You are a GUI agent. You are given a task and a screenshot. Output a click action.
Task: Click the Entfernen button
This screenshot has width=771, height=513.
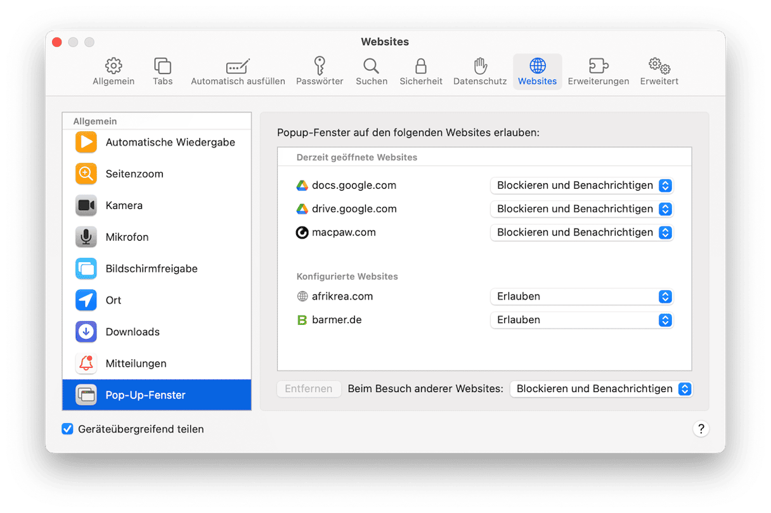[x=309, y=389]
